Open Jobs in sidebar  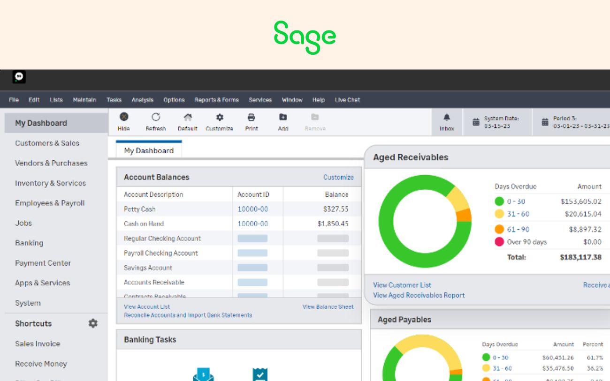pyautogui.click(x=23, y=223)
